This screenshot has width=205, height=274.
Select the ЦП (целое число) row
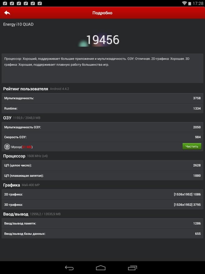(x=102, y=165)
